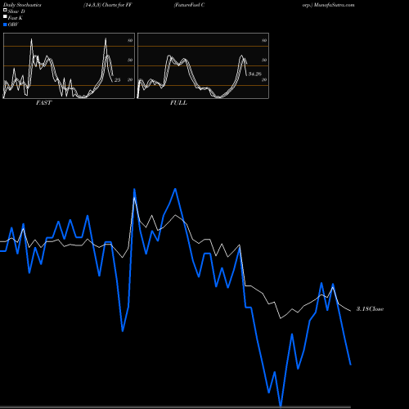Click the 20 level label in FAST chart
The image size is (409, 409).
[130, 80]
